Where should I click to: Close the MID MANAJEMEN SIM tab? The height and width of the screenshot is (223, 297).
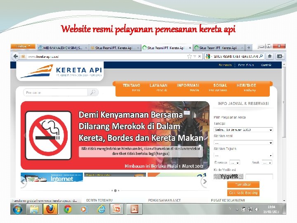click(x=86, y=48)
